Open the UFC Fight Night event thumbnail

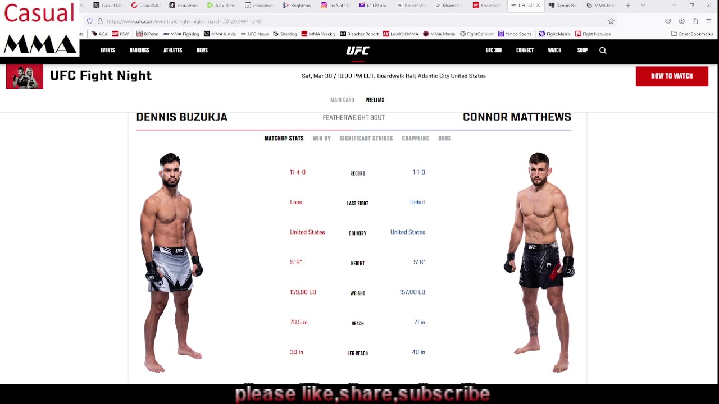coord(25,76)
